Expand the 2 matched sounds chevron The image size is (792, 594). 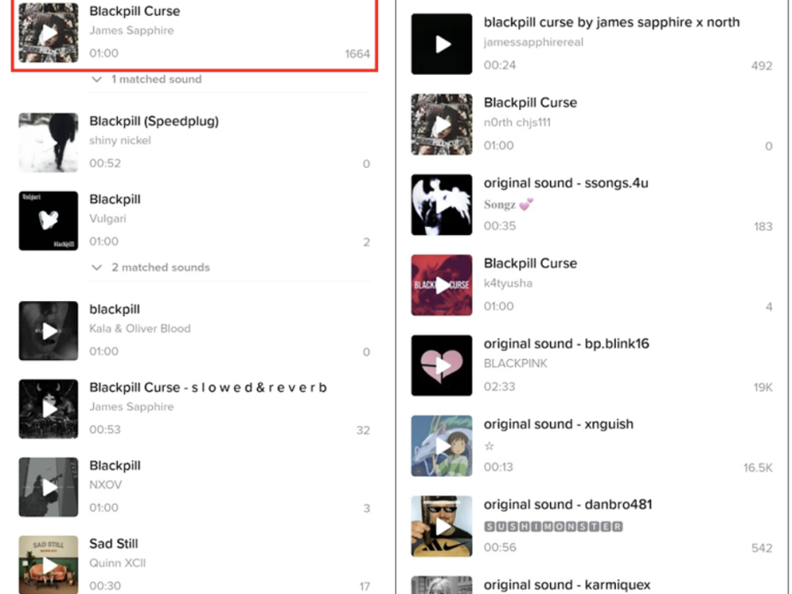[97, 268]
